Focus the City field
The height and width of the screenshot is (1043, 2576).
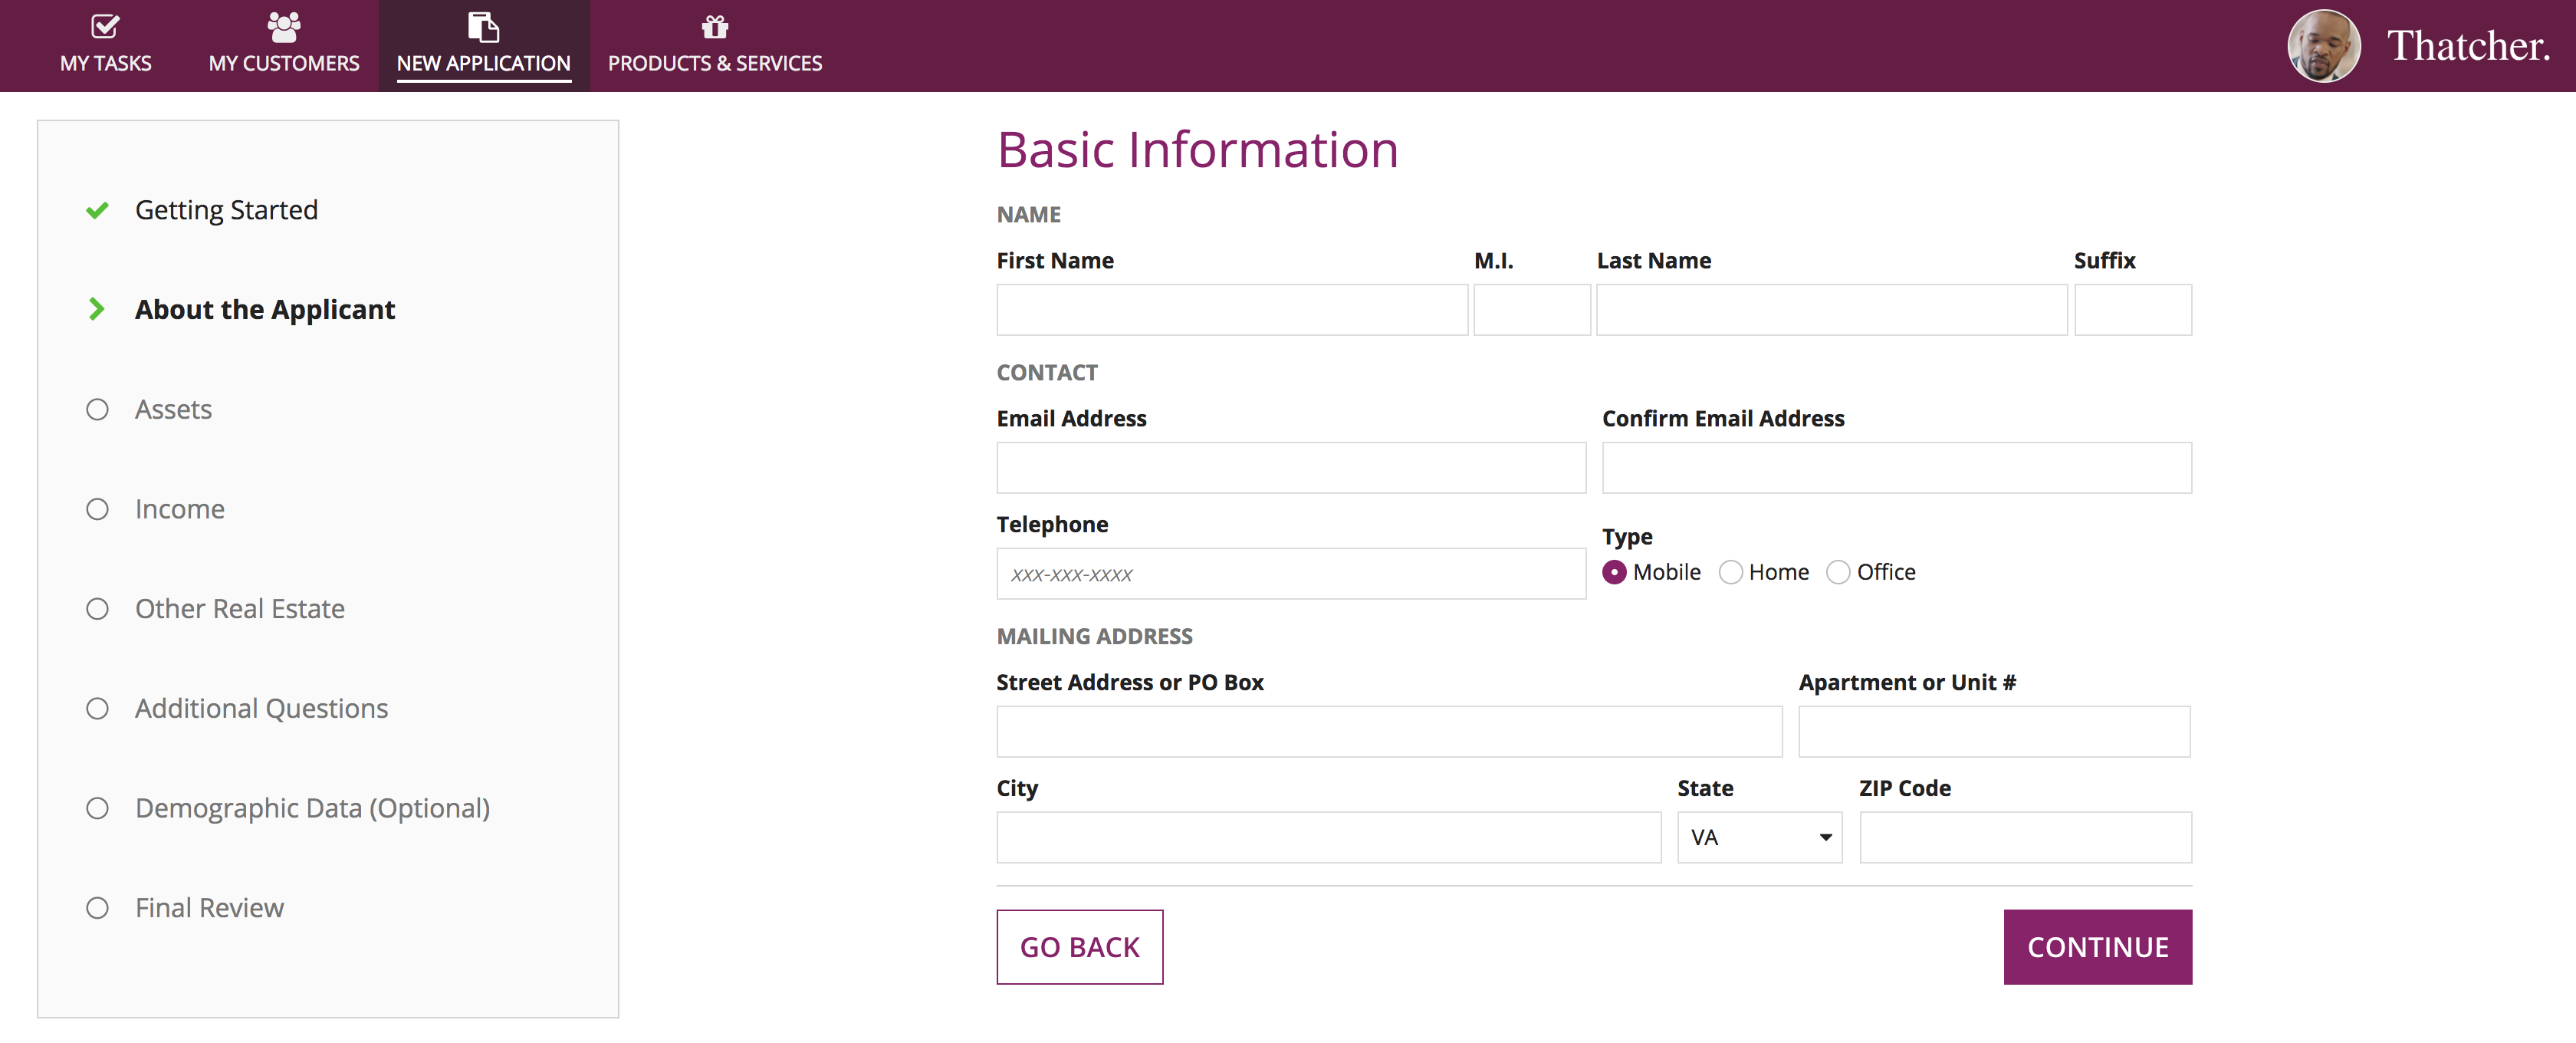(x=1328, y=837)
